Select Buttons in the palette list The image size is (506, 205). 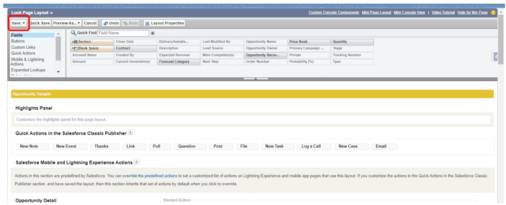(x=18, y=41)
